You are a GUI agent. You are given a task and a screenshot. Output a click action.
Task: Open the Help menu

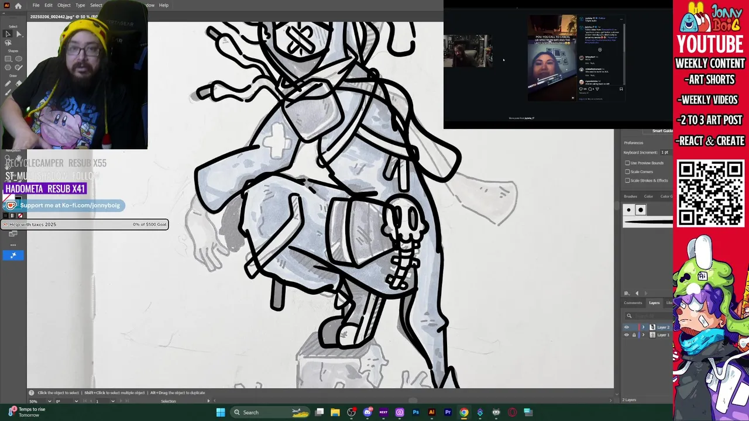click(164, 5)
